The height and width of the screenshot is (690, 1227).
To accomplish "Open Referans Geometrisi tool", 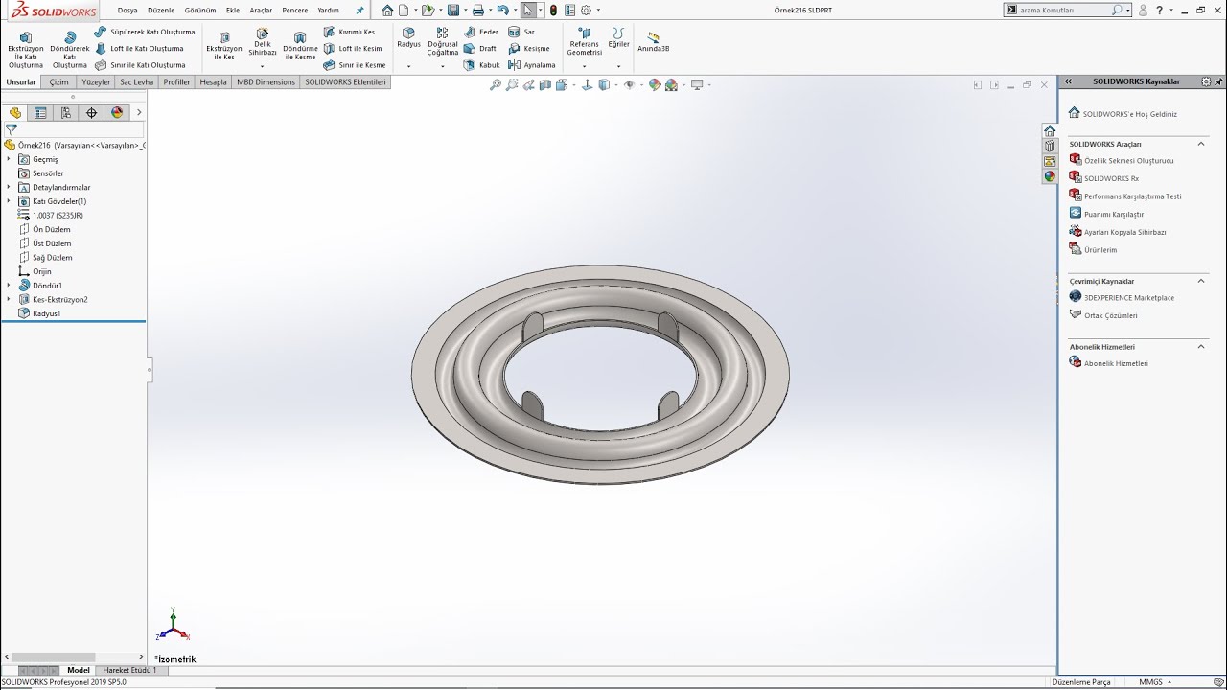I will click(x=585, y=42).
